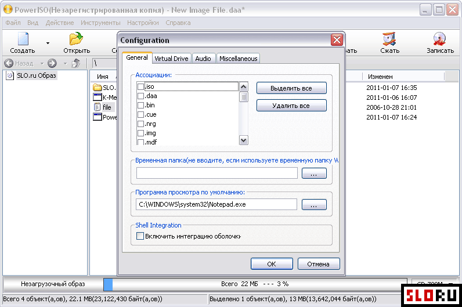Go back with the Назад arrow
This screenshot has width=462, height=307.
(9, 63)
